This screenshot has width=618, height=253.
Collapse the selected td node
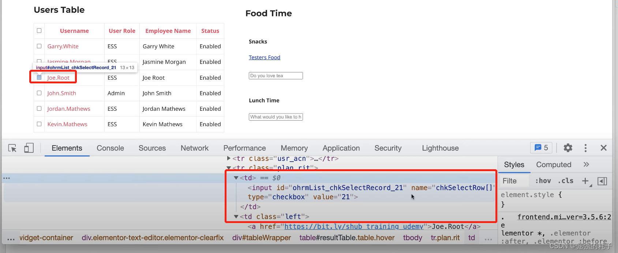tap(236, 178)
